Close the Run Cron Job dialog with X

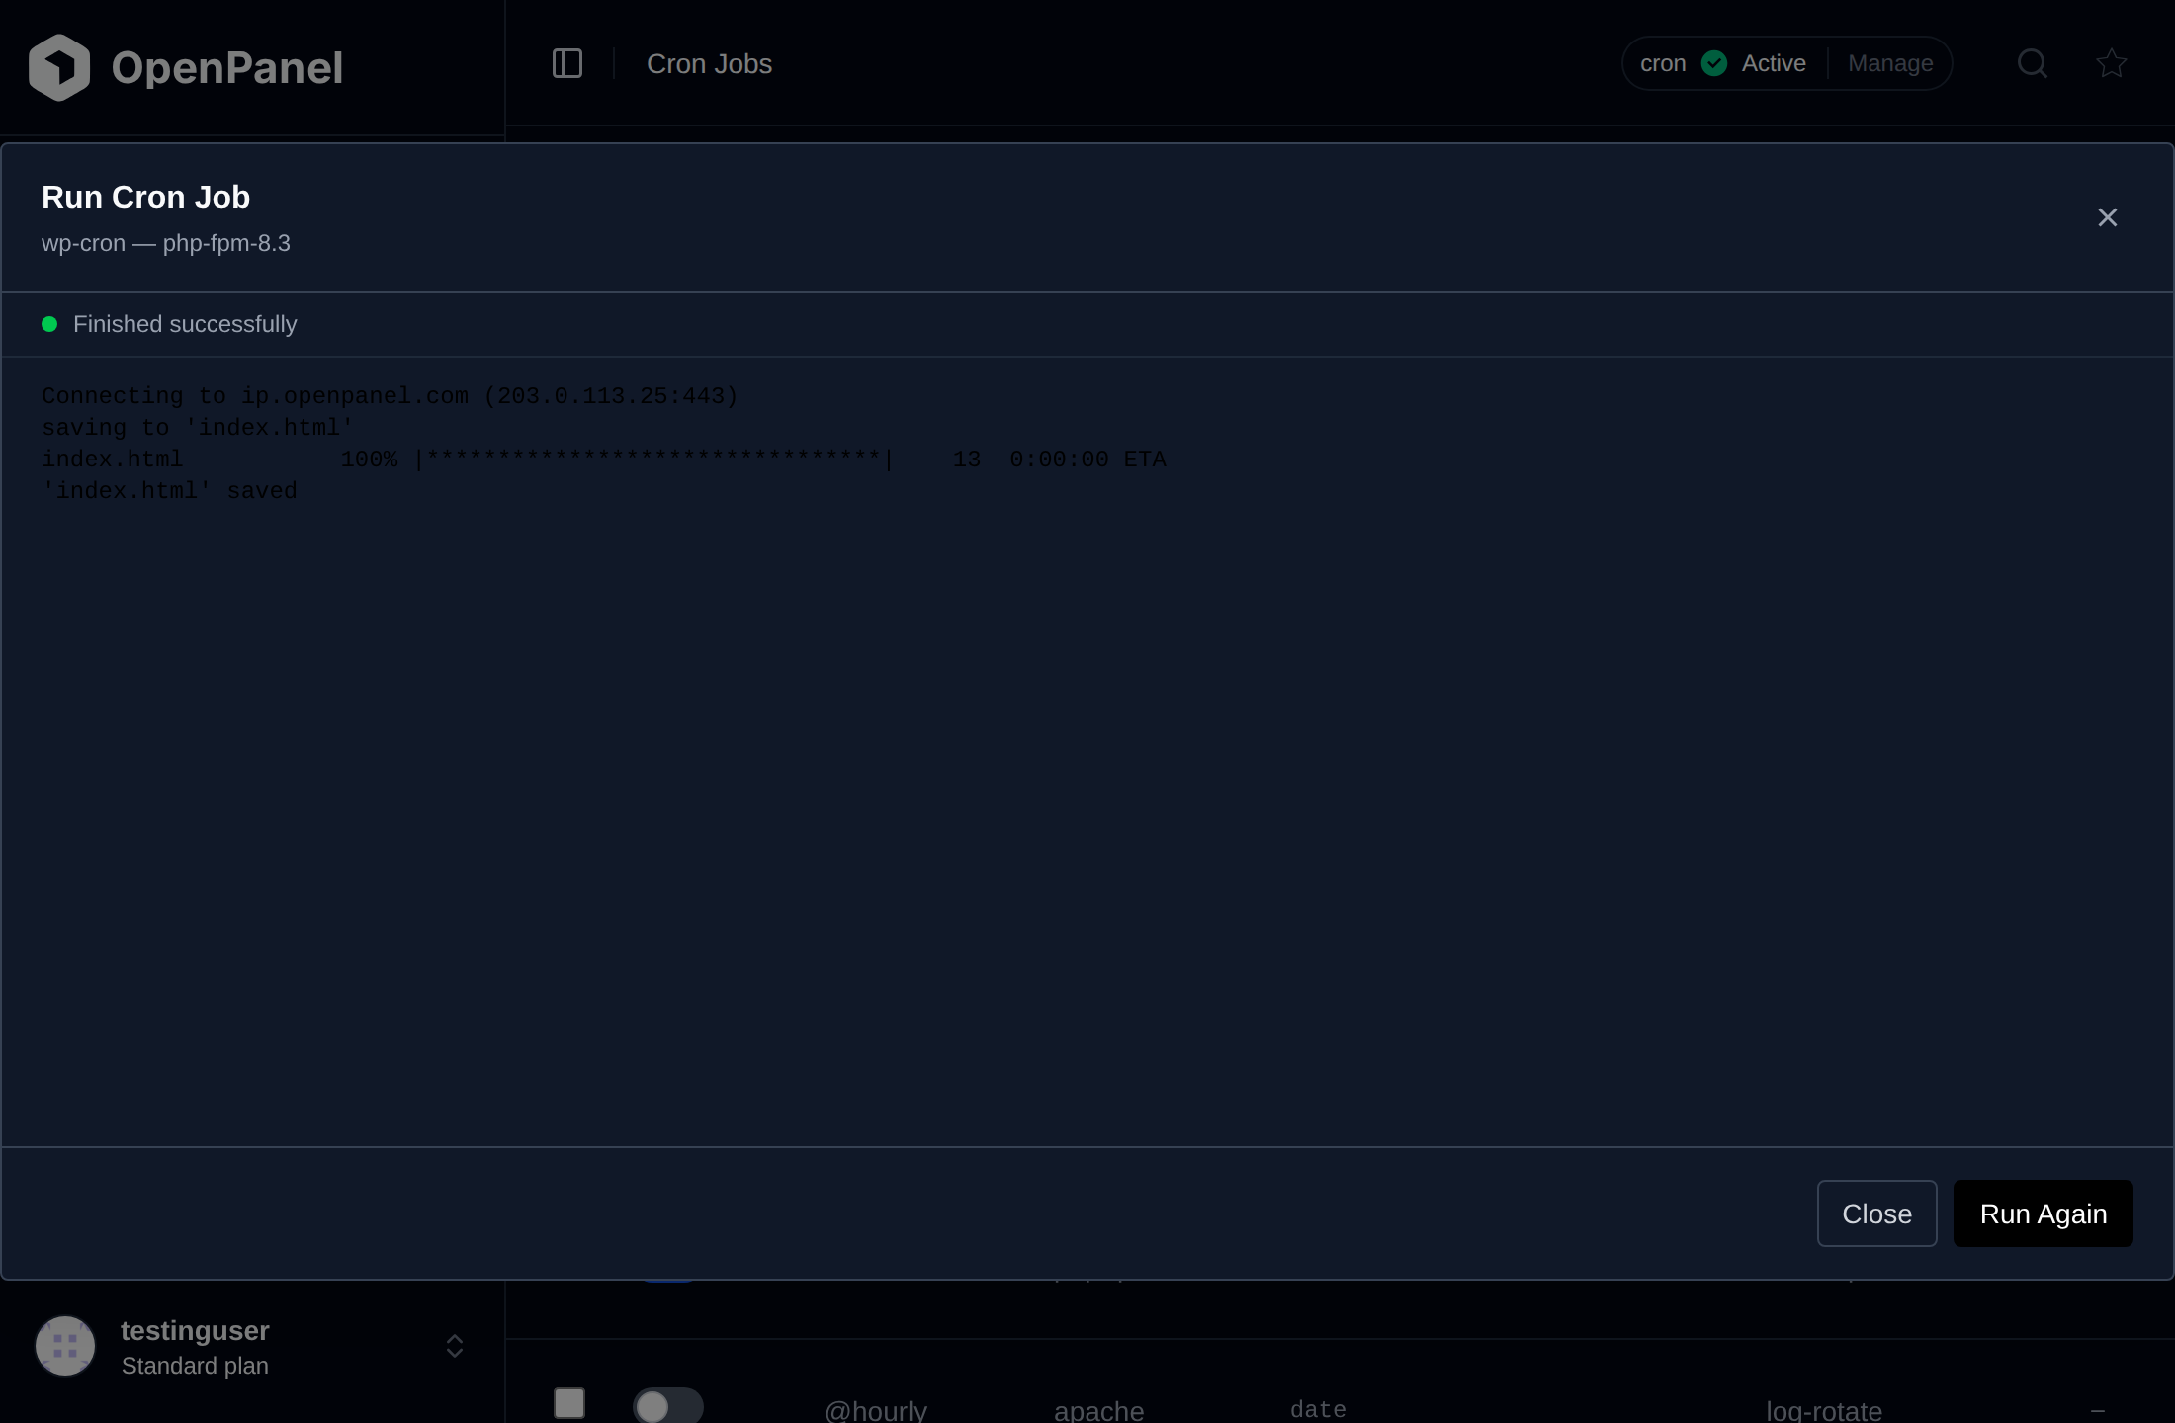tap(2108, 217)
